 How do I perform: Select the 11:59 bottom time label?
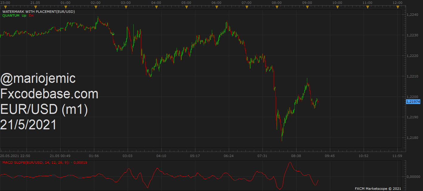pyautogui.click(x=397, y=156)
